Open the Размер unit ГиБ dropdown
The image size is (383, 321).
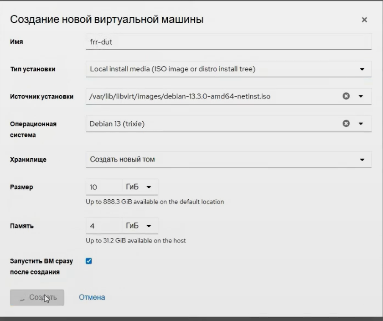(140, 187)
